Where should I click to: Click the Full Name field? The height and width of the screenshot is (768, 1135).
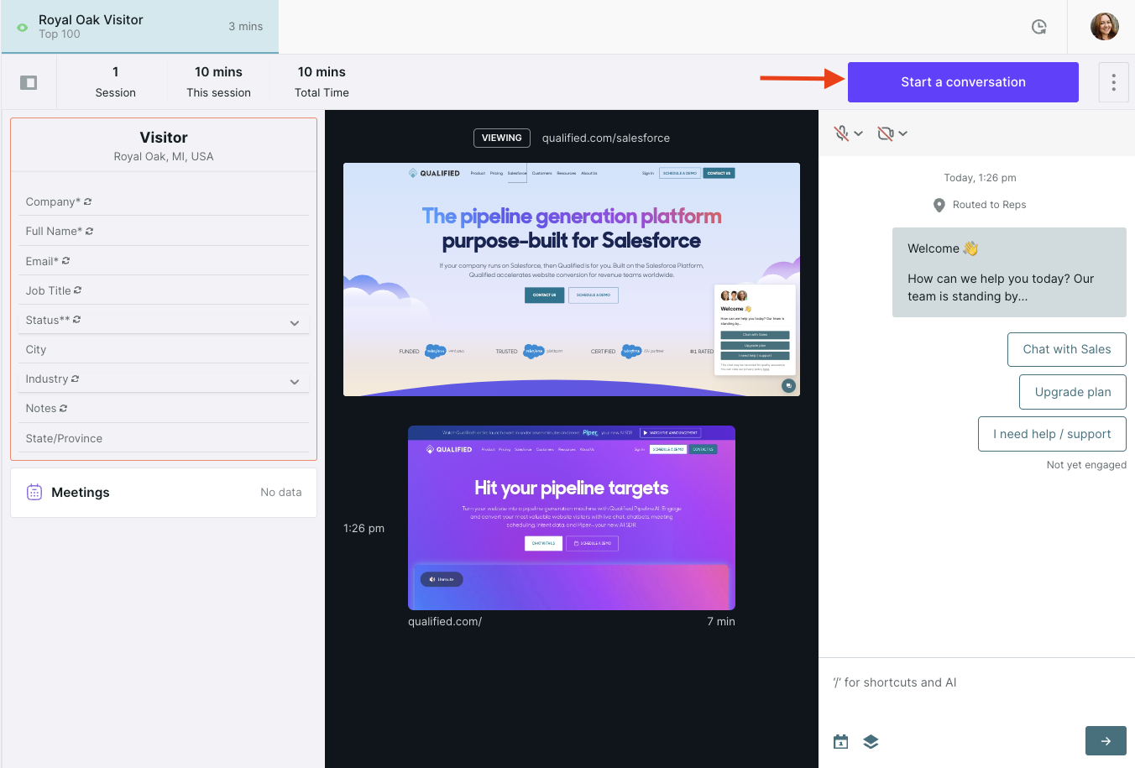164,231
